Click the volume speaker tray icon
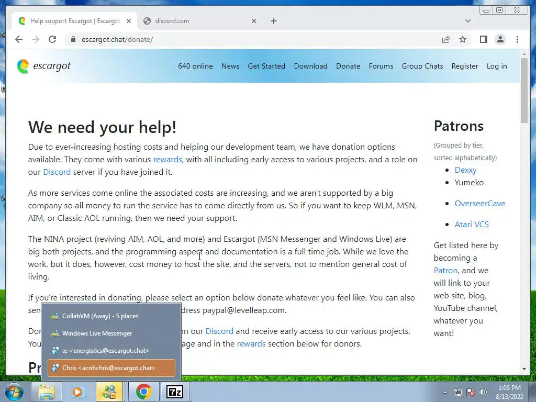The width and height of the screenshot is (536, 402). [483, 392]
